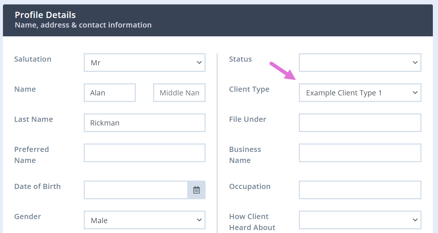Open the Client Type dropdown
438x233 pixels.
359,92
